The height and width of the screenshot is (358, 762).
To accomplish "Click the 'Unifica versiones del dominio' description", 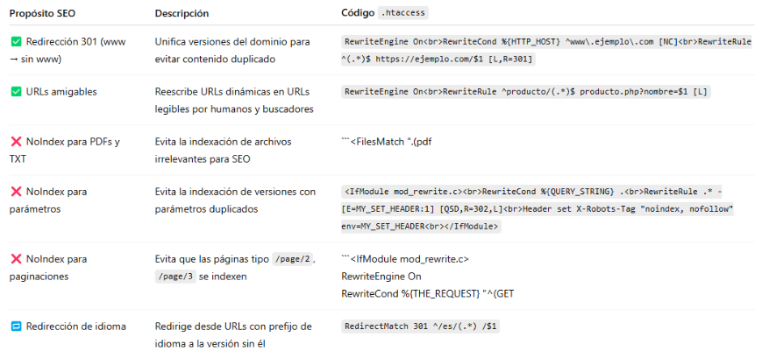I will pyautogui.click(x=231, y=50).
